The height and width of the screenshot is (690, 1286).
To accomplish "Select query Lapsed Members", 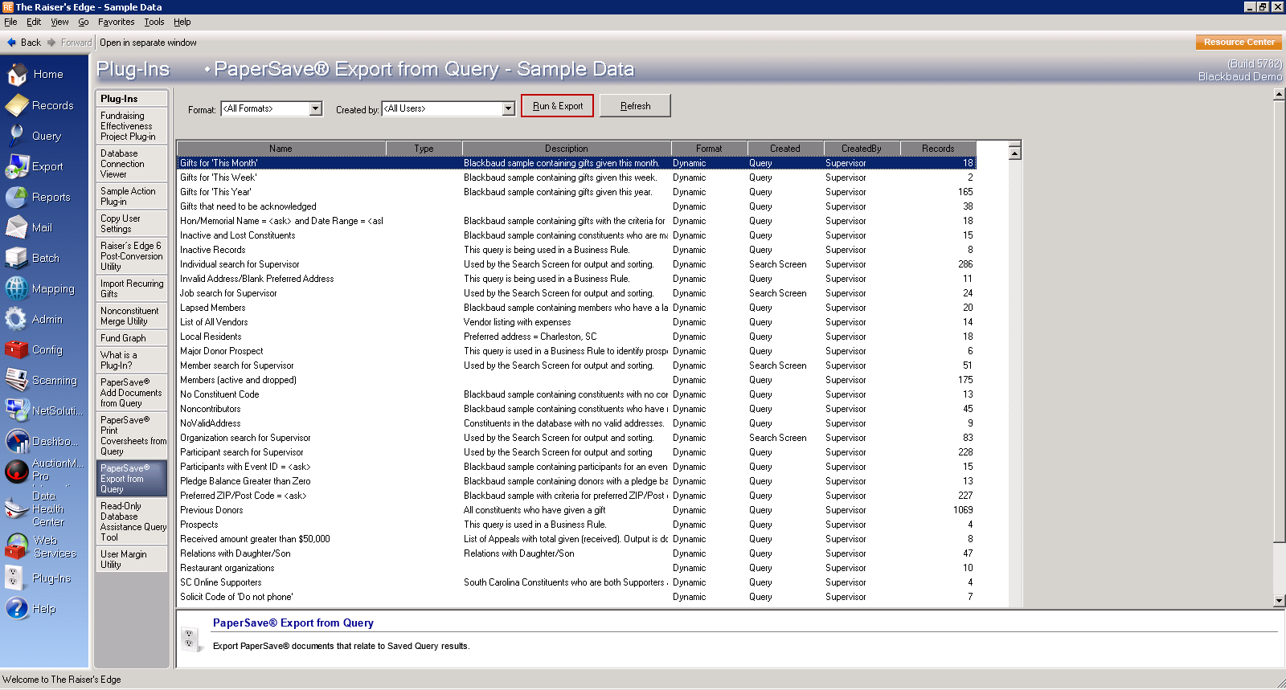I will pos(576,308).
